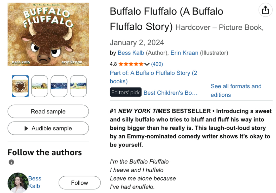Select the first cover thumbnail
Screen dimensions: 276x193
[x=20, y=86]
